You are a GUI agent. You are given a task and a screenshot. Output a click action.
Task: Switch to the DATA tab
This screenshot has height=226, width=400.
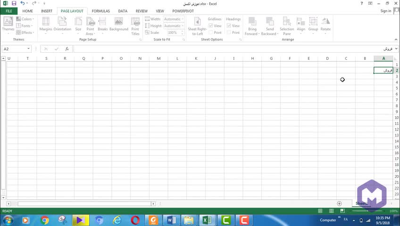(x=123, y=11)
